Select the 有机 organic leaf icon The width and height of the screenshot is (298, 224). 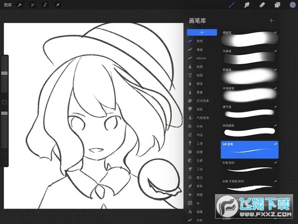[190, 186]
